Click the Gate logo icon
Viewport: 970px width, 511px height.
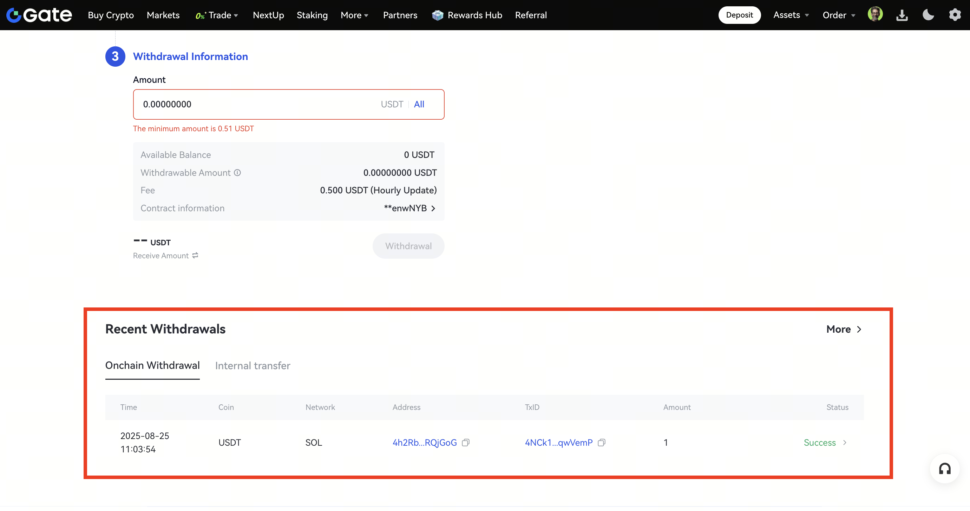14,15
